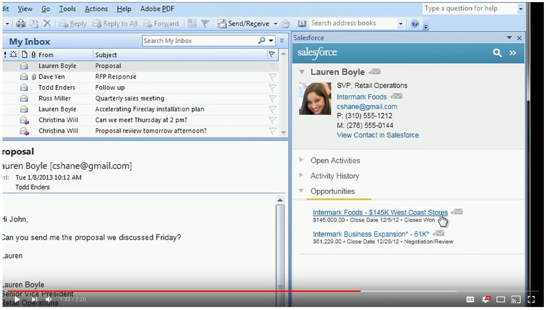
Task: Click Reply to All in toolbar
Action: 115,24
